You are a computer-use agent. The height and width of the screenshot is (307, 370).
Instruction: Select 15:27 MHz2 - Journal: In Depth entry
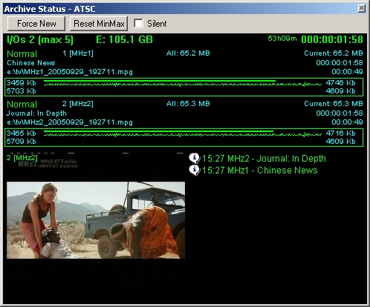pyautogui.click(x=264, y=159)
